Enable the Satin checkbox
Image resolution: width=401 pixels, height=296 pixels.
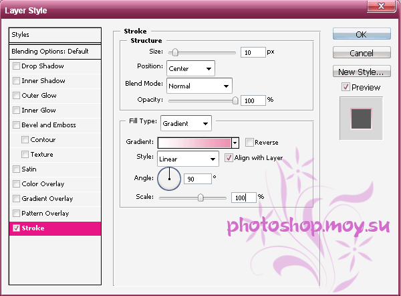click(x=16, y=169)
